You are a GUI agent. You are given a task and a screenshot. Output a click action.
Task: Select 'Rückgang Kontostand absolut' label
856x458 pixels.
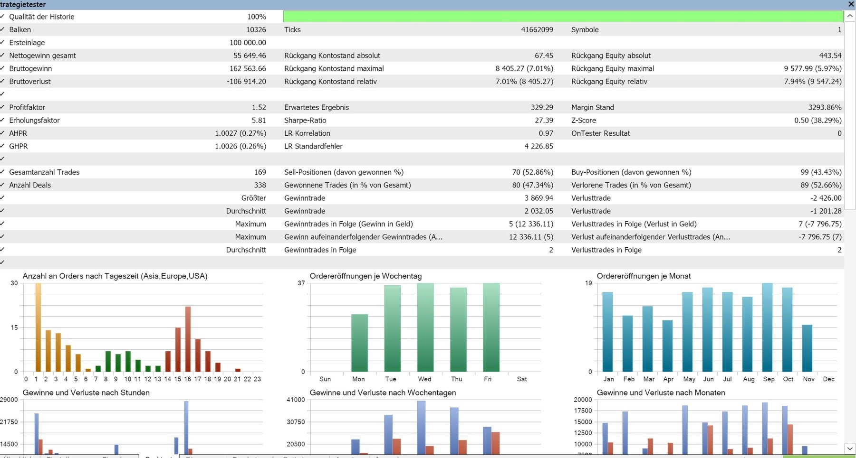[332, 56]
